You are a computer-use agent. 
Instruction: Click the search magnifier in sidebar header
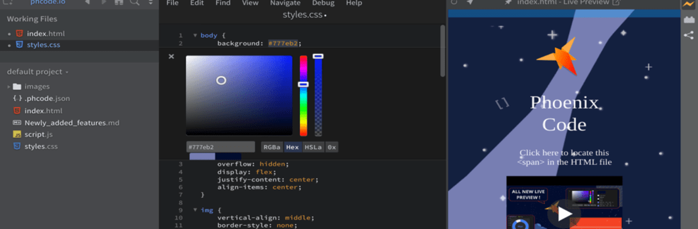tap(135, 3)
